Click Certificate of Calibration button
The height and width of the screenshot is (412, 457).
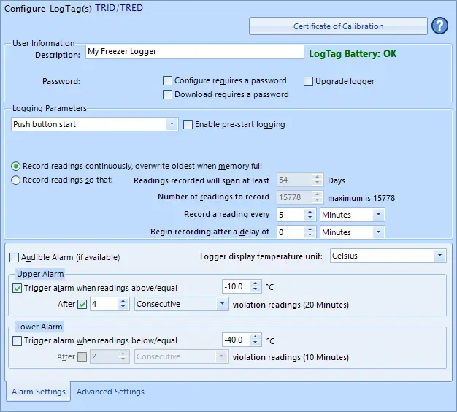coord(338,26)
